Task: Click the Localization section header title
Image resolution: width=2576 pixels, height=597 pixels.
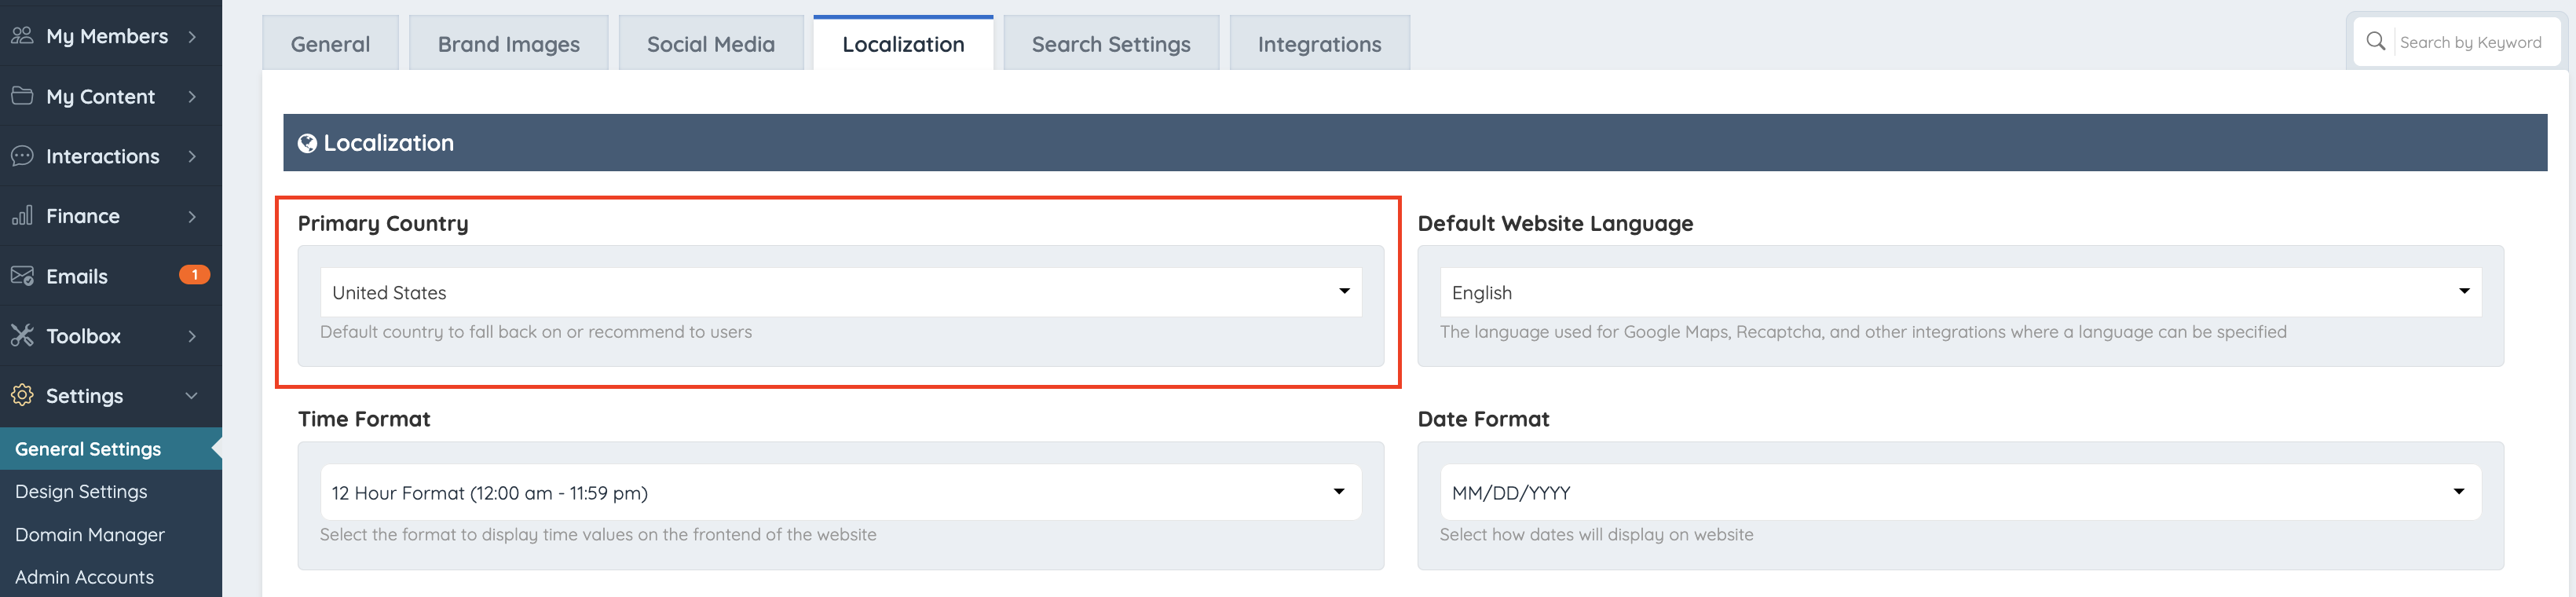Action: click(388, 143)
